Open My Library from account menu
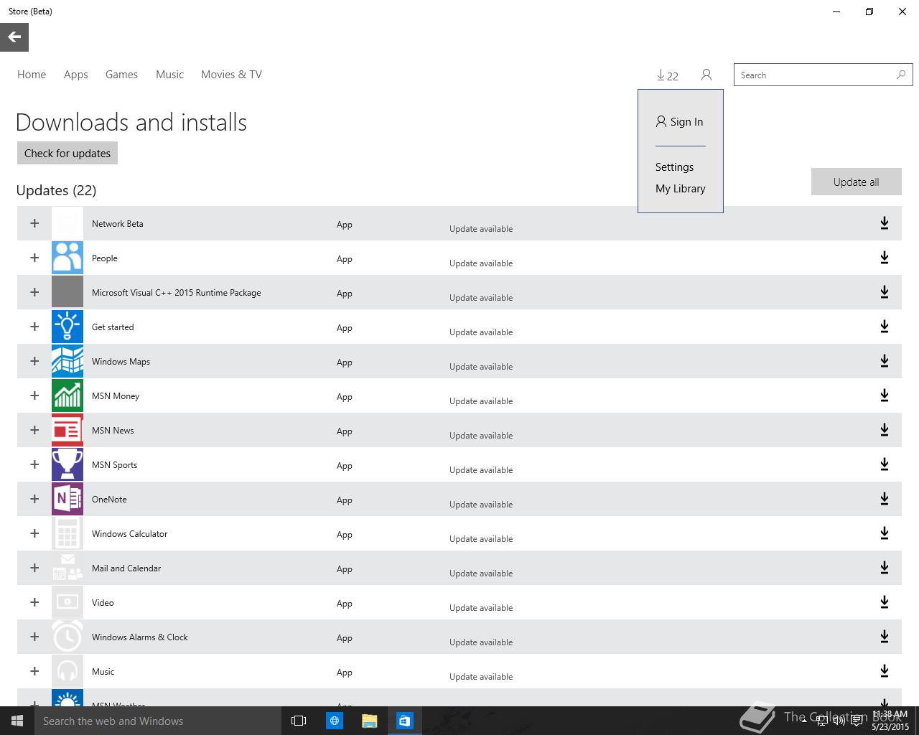 680,189
